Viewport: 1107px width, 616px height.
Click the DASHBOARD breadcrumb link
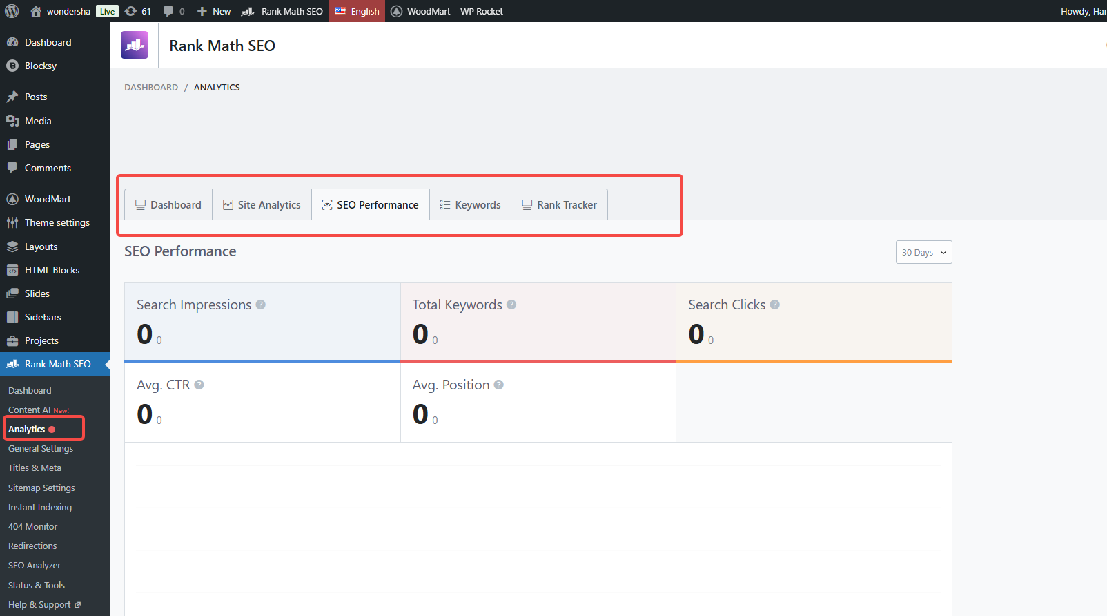[x=151, y=88]
